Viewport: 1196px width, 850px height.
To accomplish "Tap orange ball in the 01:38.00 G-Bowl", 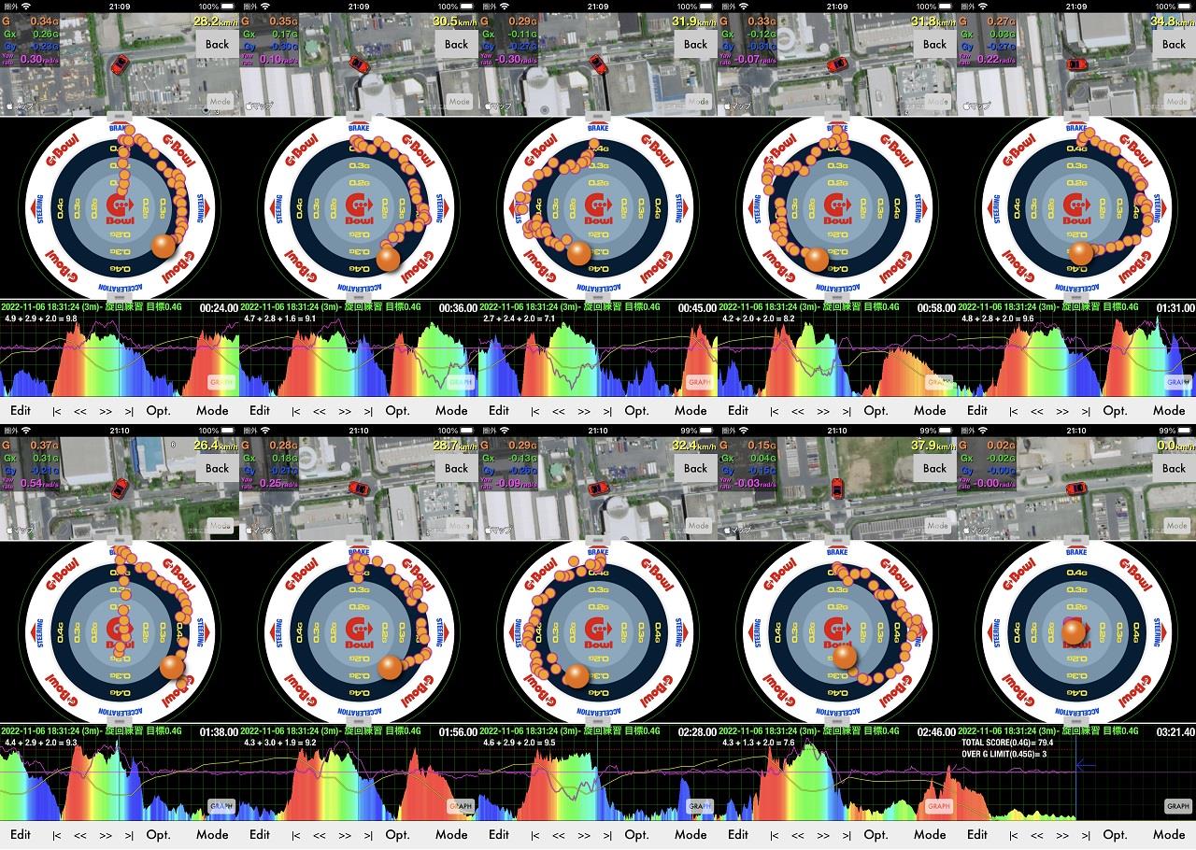I will pyautogui.click(x=171, y=666).
